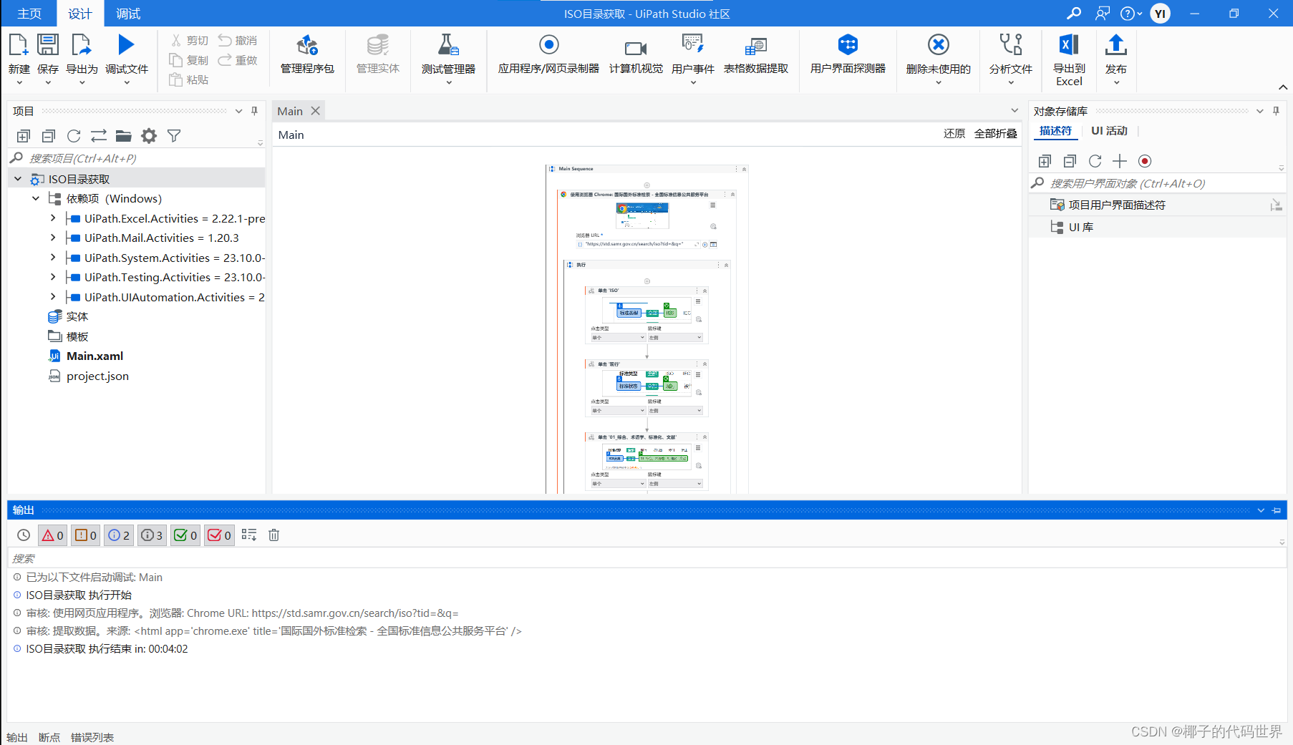Screen dimensions: 1293x745
Task: Select the 描述符 tab
Action: point(1055,131)
